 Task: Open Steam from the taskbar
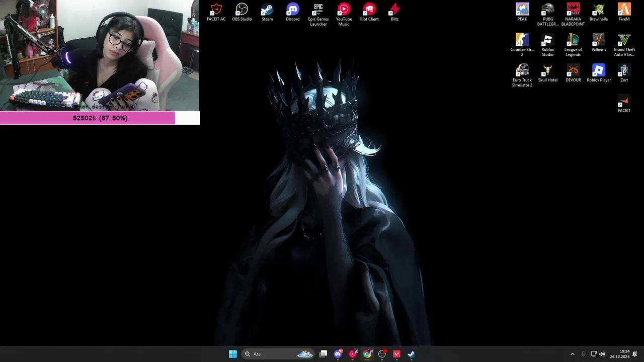411,354
